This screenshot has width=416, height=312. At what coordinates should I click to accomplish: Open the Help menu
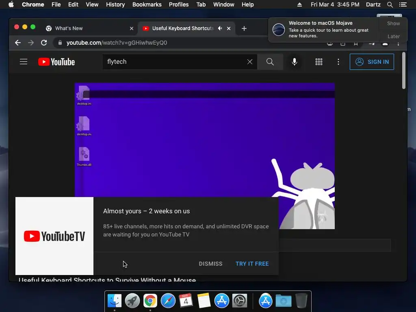[x=247, y=4]
